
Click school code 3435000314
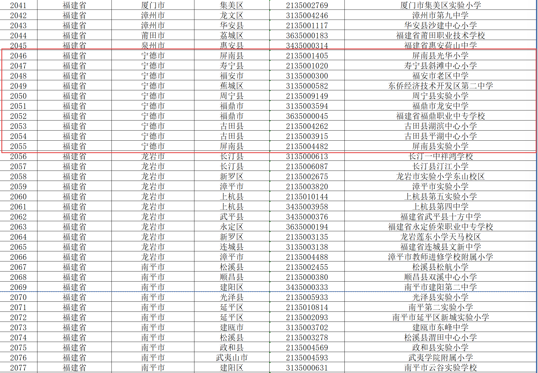[307, 46]
